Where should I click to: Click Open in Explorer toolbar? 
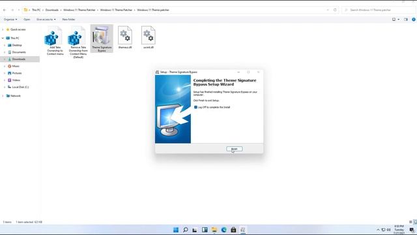click(x=27, y=20)
